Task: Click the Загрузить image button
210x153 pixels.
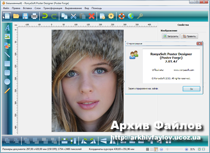Action: click(171, 36)
